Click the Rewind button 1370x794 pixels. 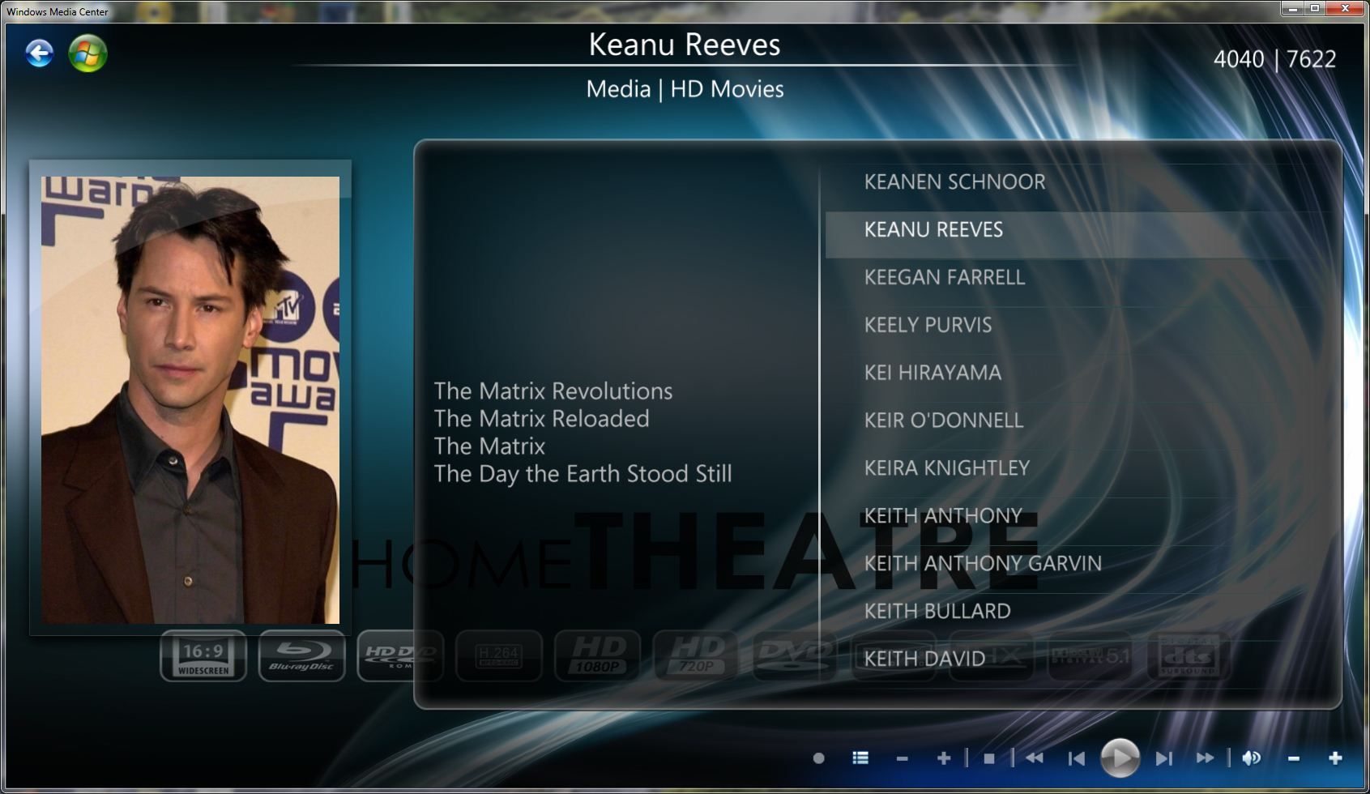click(x=1035, y=758)
